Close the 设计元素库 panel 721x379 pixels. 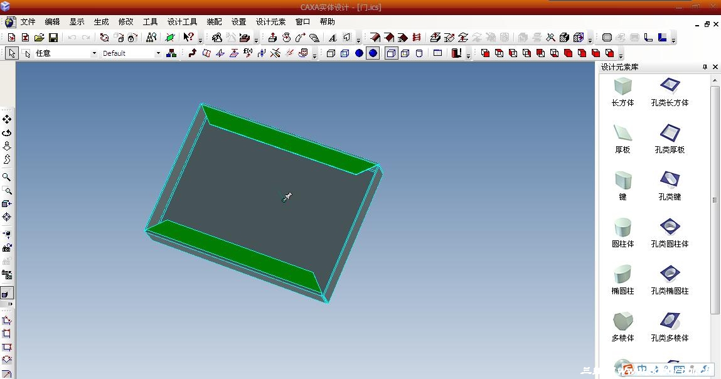(715, 67)
